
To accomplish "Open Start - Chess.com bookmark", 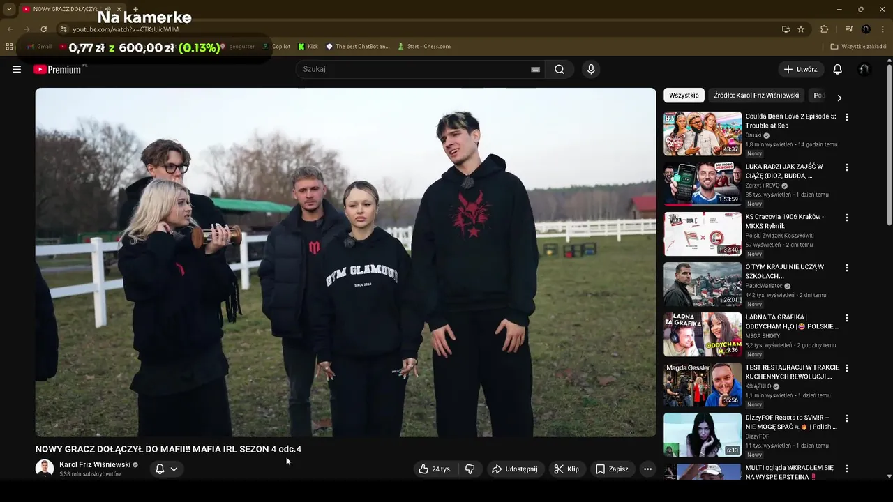I will point(424,47).
